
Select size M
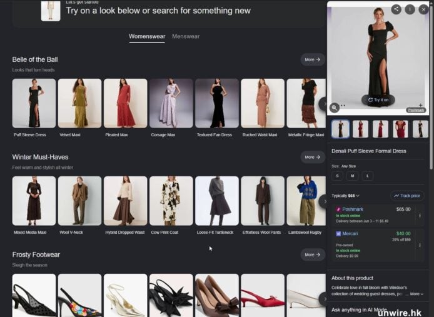[x=352, y=176]
